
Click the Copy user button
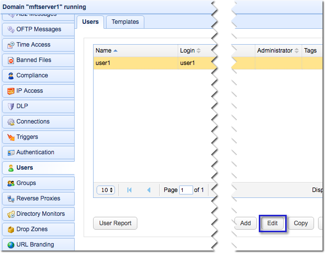tap(301, 223)
